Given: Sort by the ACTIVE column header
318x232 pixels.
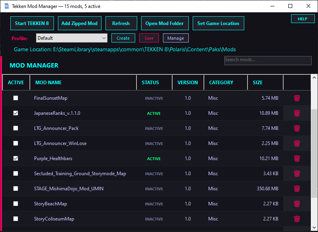Looking at the screenshot, I should [x=16, y=83].
